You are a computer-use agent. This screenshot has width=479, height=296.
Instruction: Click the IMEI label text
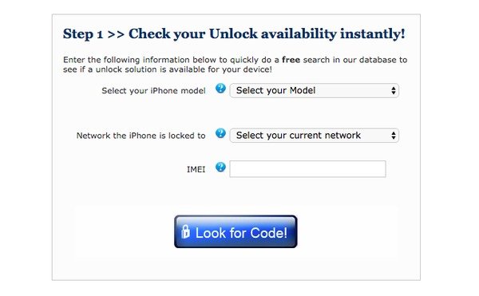click(x=196, y=169)
